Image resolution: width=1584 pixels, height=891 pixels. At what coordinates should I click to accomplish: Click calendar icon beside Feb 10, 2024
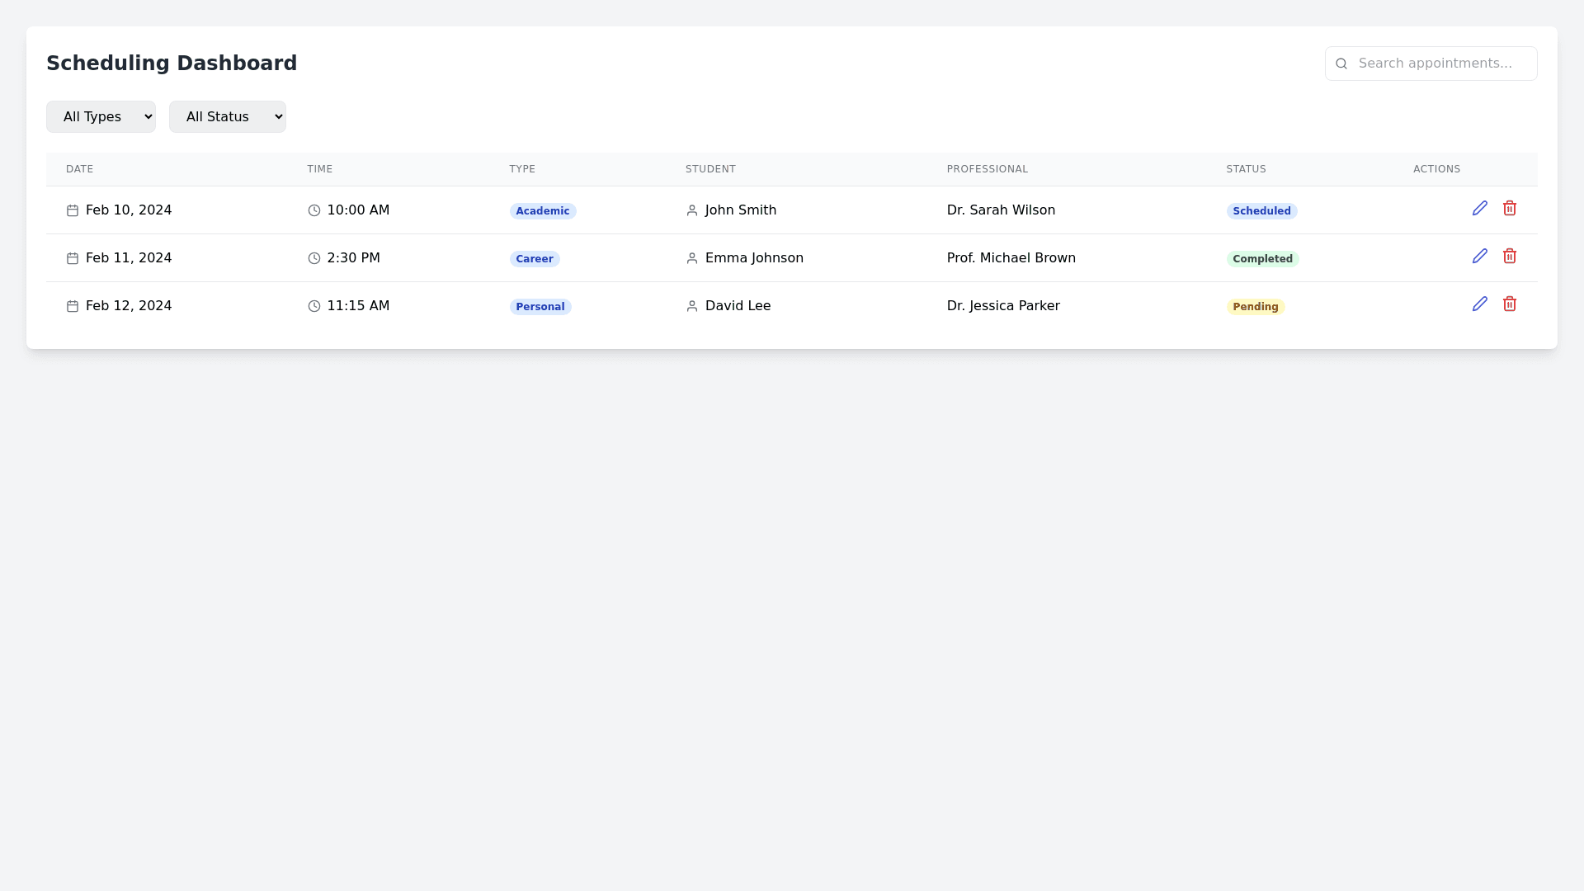pyautogui.click(x=73, y=211)
